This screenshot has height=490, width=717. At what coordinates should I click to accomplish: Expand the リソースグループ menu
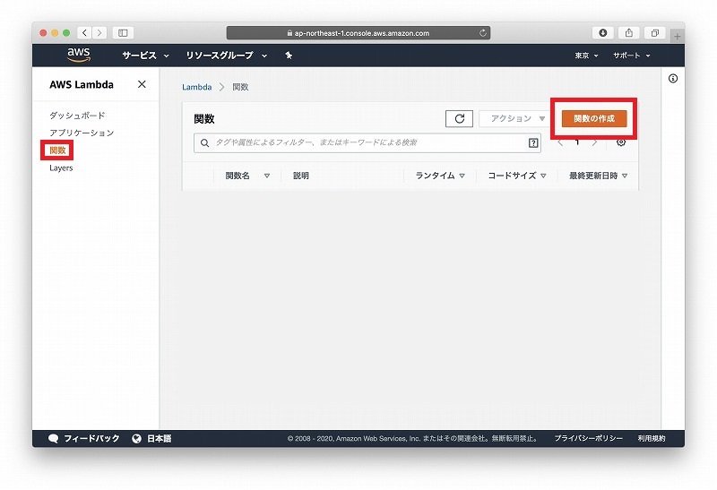click(x=227, y=56)
